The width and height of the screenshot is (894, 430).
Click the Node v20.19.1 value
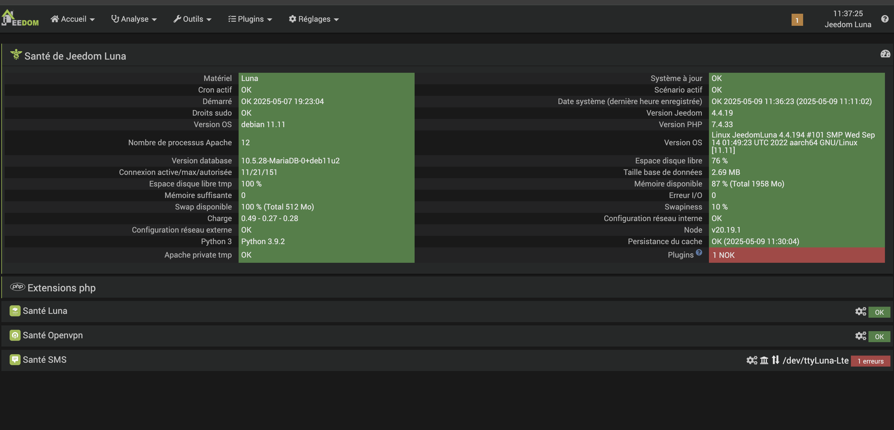726,230
